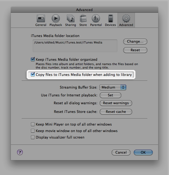Confirm preferences with OK
The height and width of the screenshot is (175, 169).
[x=143, y=153]
